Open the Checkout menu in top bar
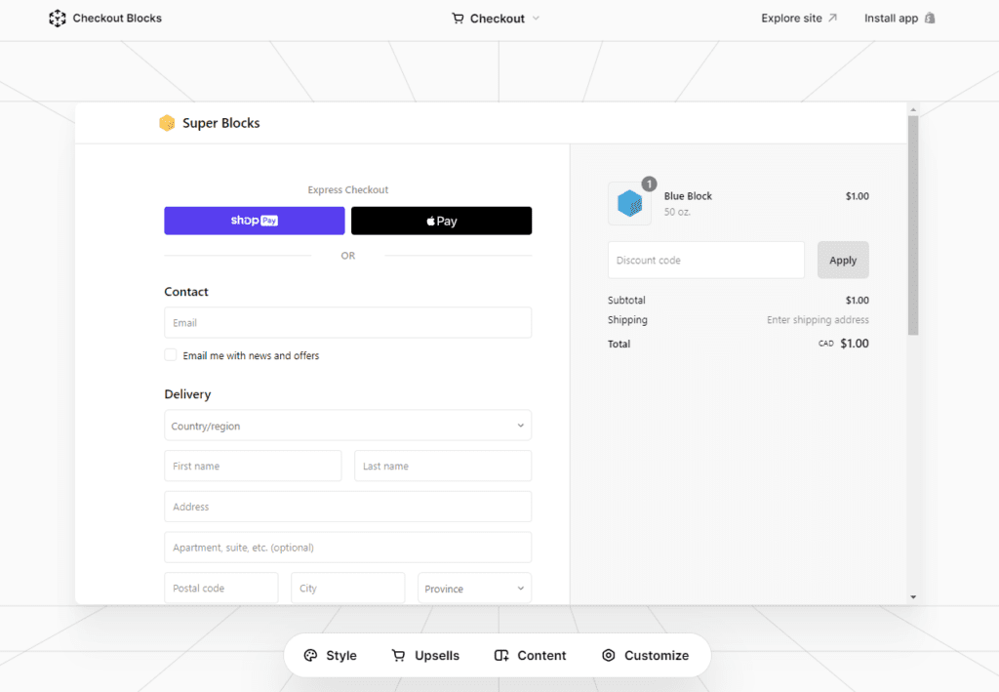 click(x=495, y=18)
